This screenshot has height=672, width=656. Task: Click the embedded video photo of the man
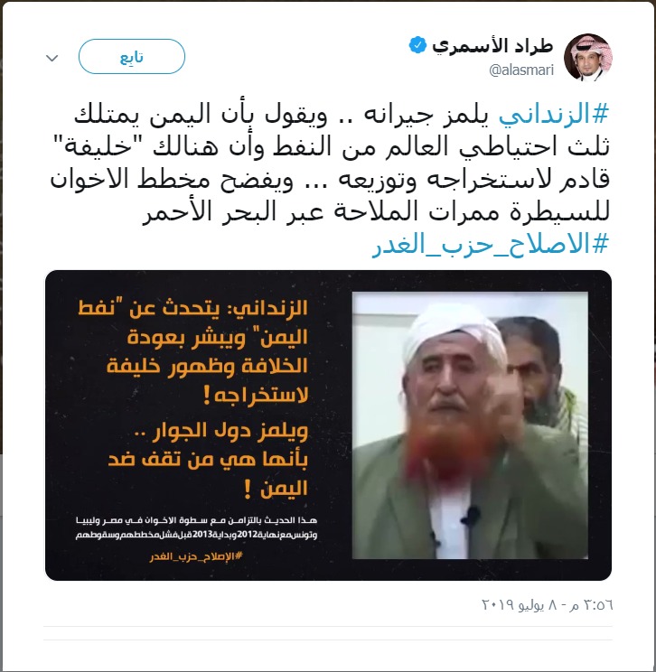(x=470, y=425)
